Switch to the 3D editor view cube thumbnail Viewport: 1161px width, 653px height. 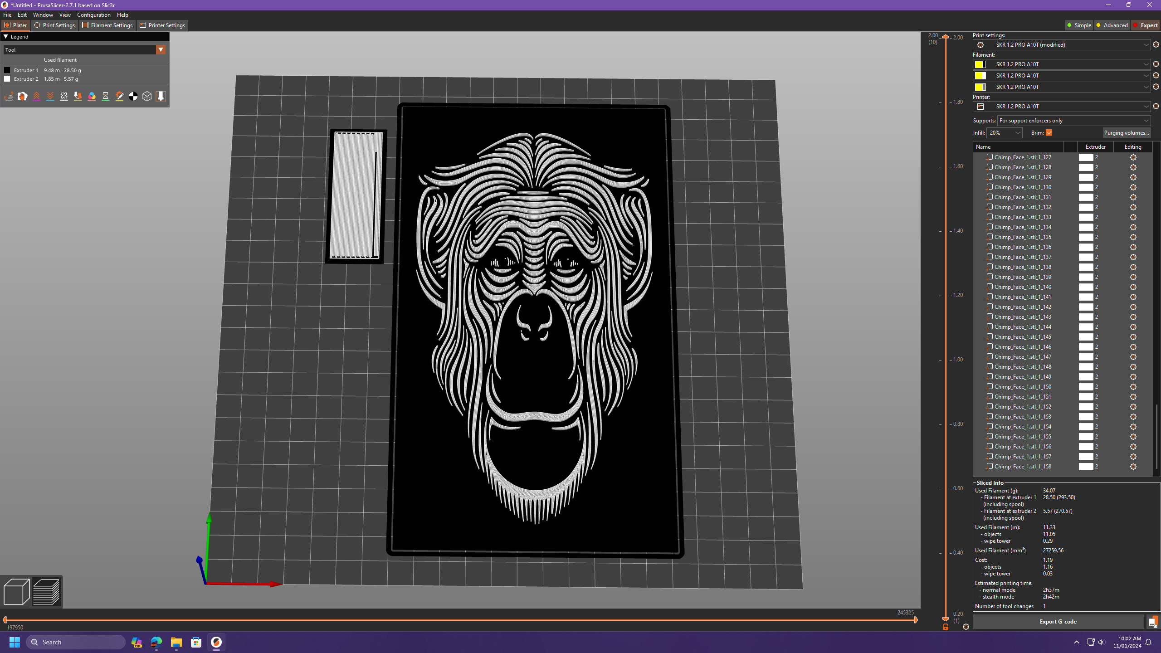[x=16, y=591]
